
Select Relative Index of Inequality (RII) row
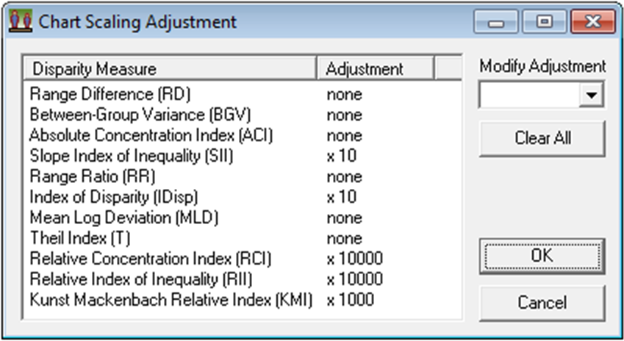tap(143, 279)
